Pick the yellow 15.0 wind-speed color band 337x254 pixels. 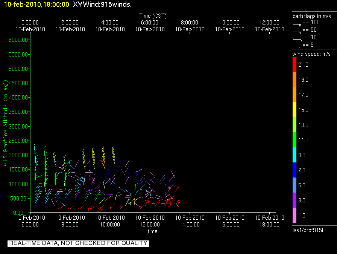pyautogui.click(x=294, y=110)
